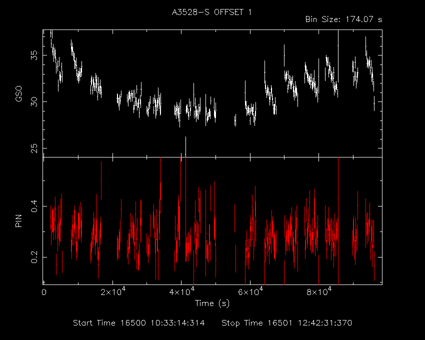
Task: Click the 'Bin Size: 174.07 s' label
Action: point(343,19)
